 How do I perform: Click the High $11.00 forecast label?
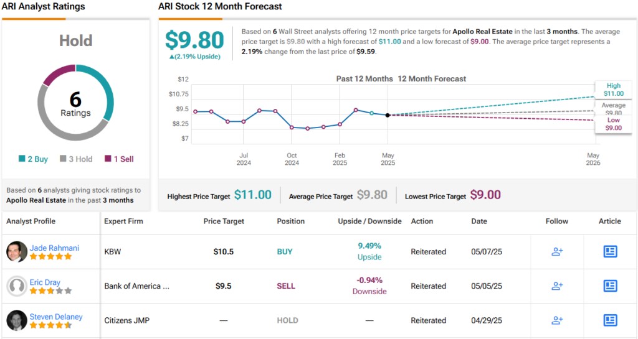tap(613, 90)
